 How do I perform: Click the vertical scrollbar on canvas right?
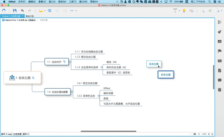214,77
